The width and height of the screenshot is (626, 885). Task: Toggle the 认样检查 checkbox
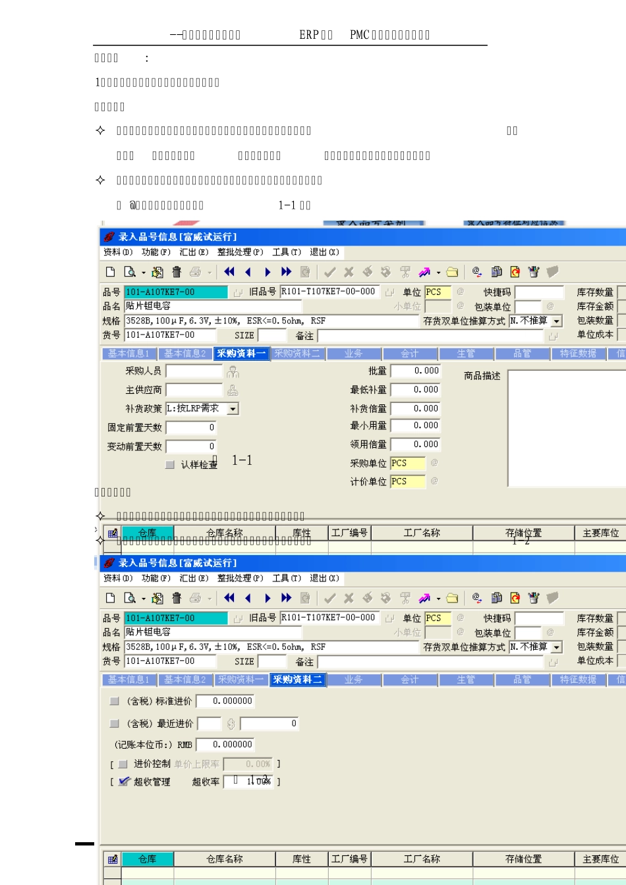click(x=170, y=464)
